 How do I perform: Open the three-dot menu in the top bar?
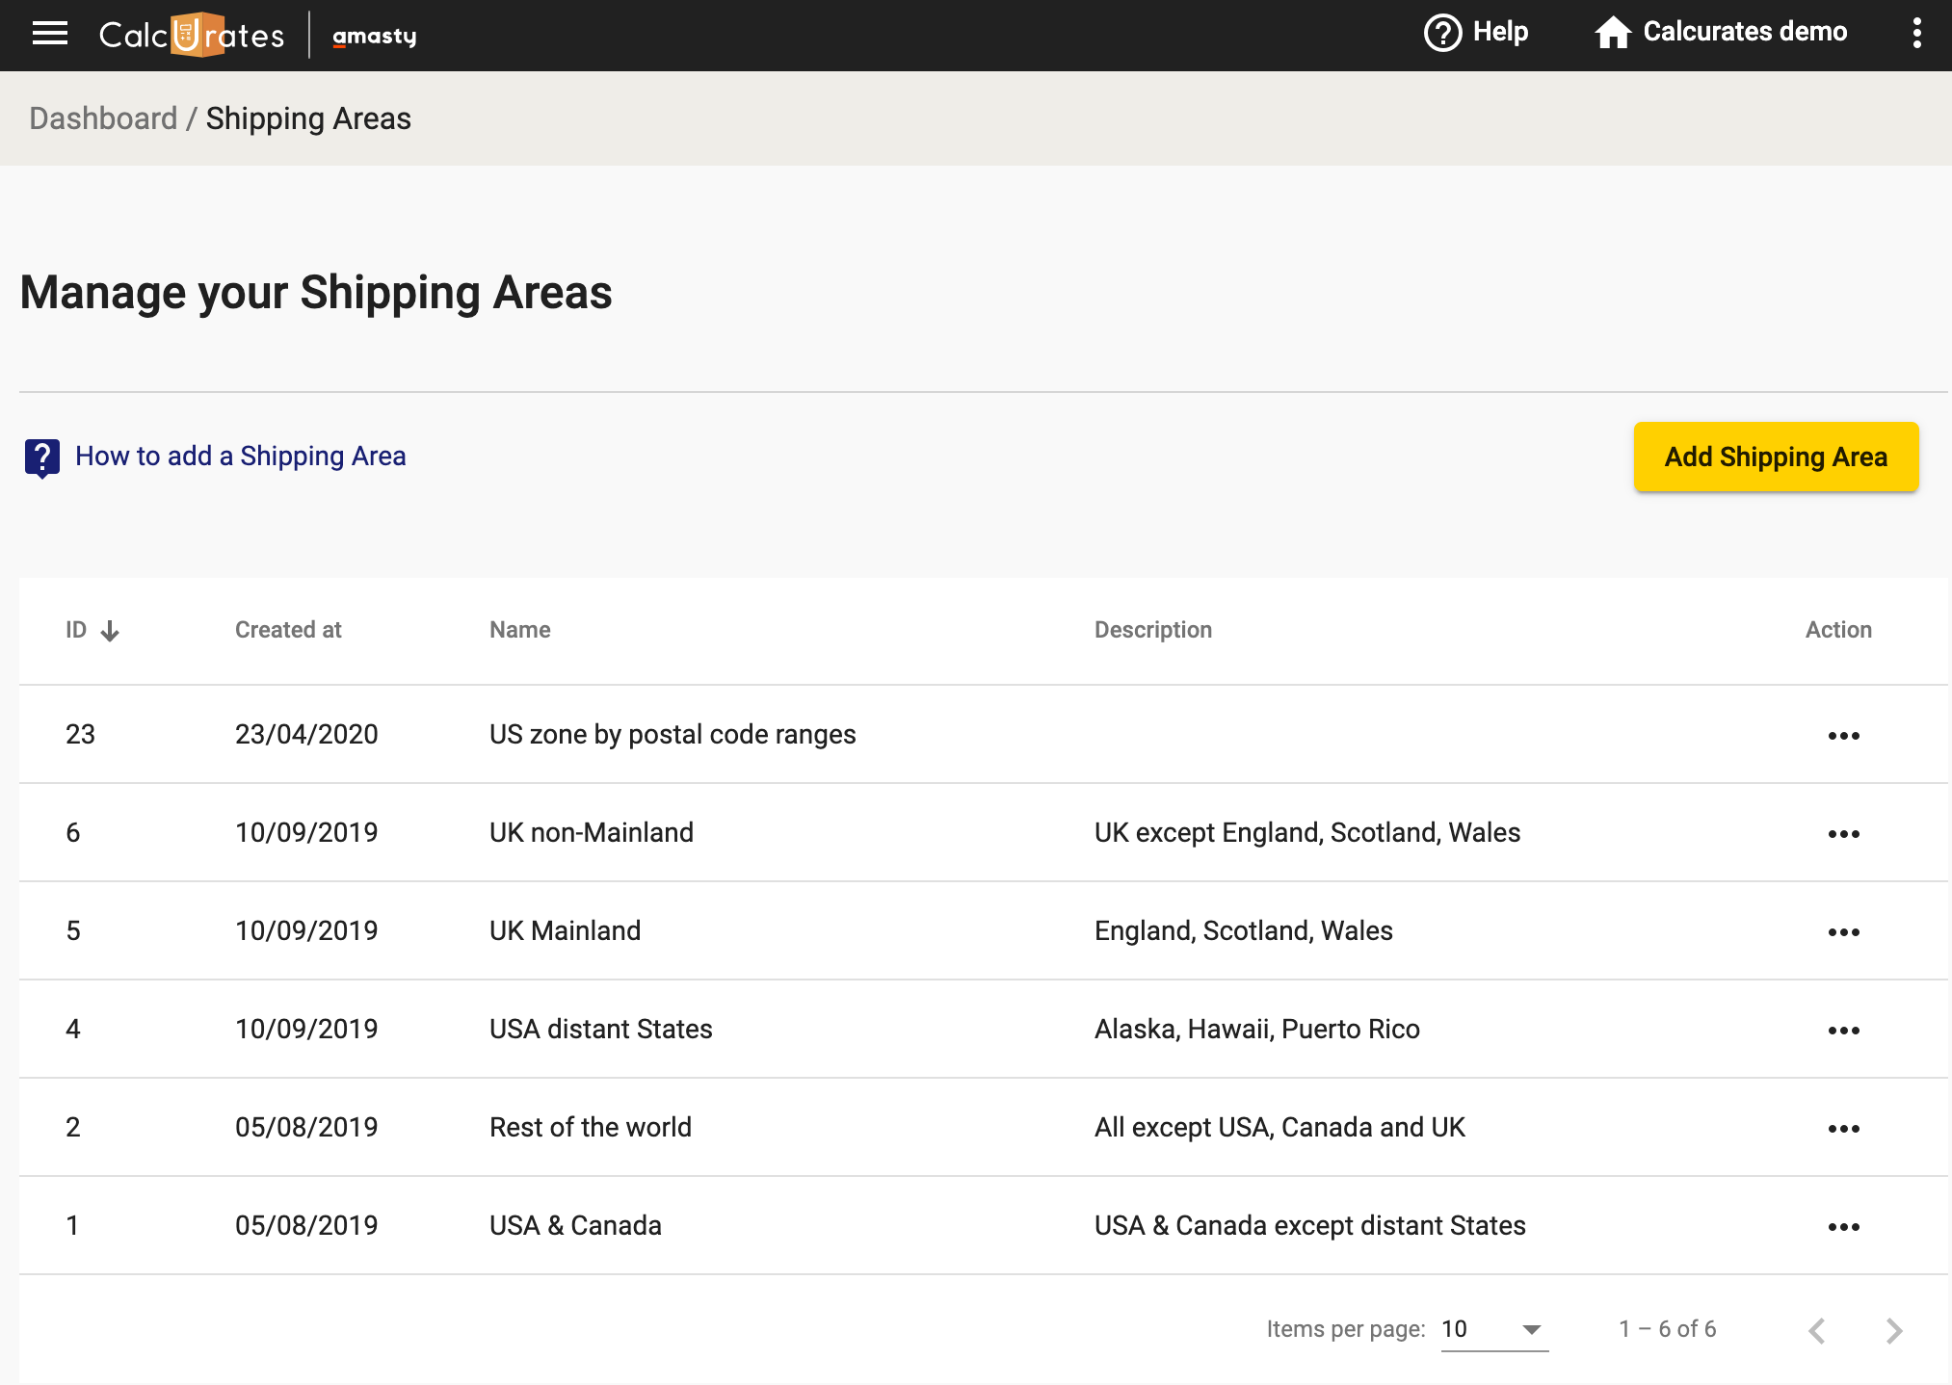(x=1917, y=34)
